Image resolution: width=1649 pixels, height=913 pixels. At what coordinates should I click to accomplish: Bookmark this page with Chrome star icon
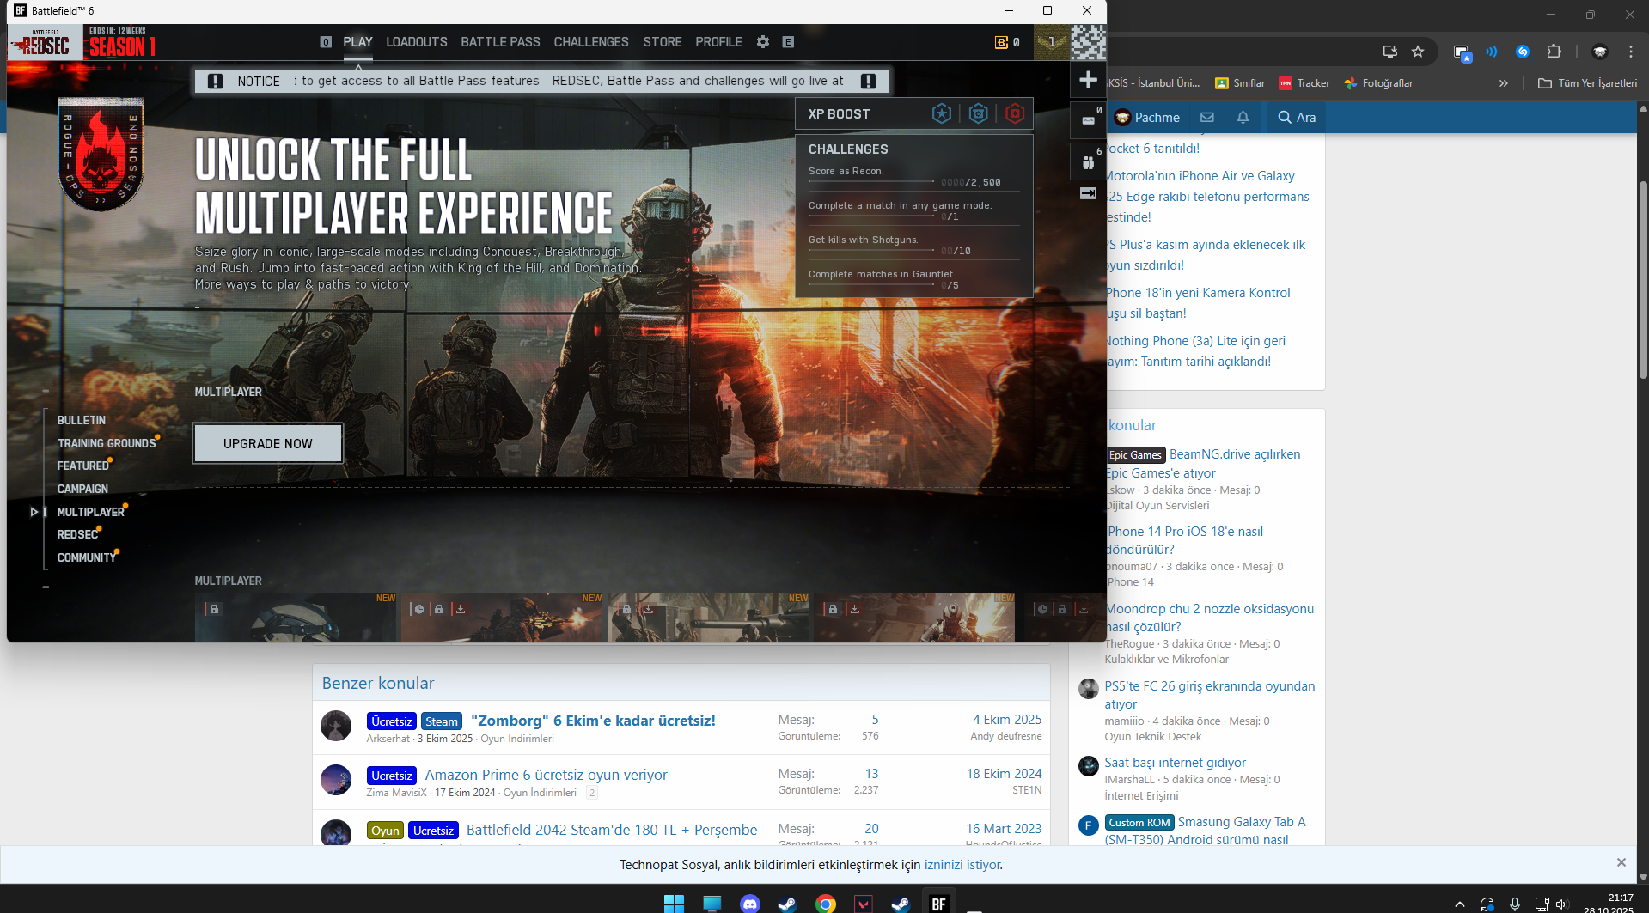pyautogui.click(x=1418, y=52)
